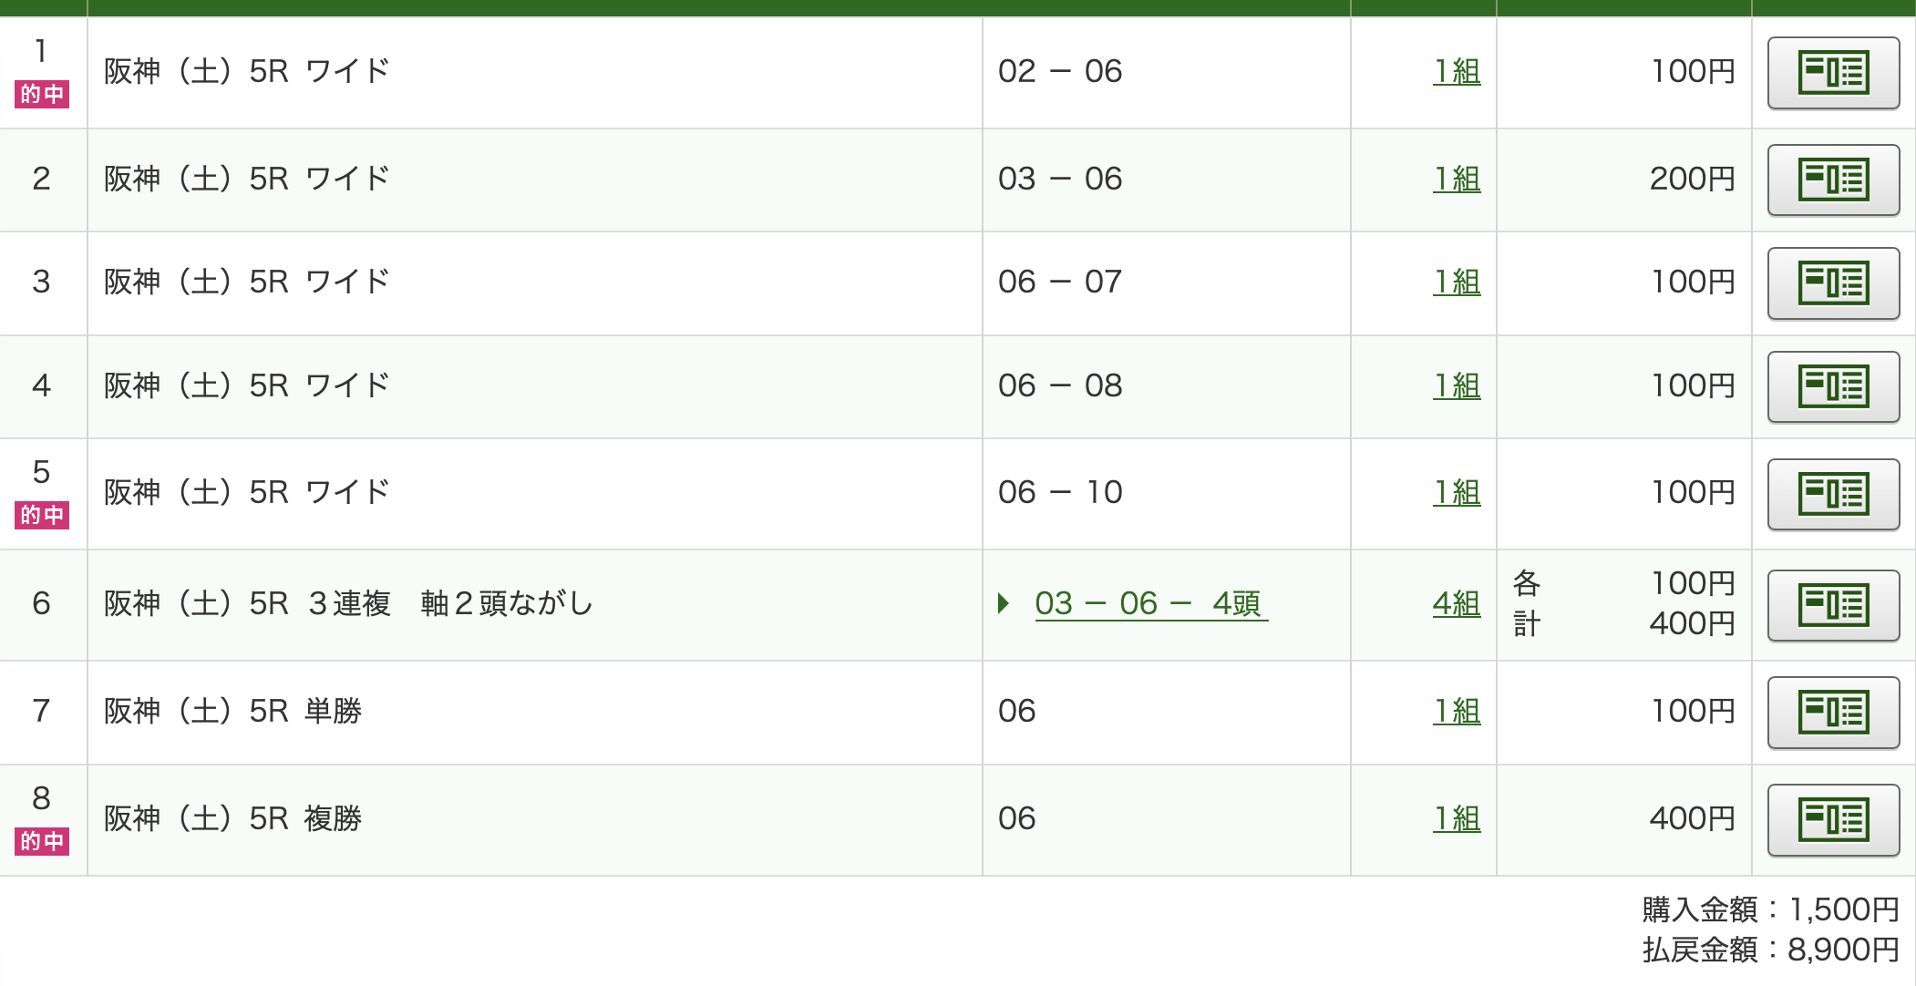
Task: Click 1組 link for wide 03-06
Action: point(1457,179)
